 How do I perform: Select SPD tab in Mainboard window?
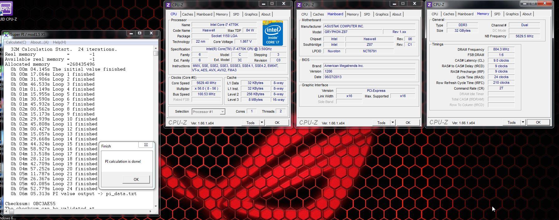(x=367, y=14)
